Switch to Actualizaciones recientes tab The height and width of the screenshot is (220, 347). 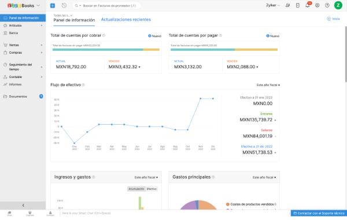click(x=125, y=20)
